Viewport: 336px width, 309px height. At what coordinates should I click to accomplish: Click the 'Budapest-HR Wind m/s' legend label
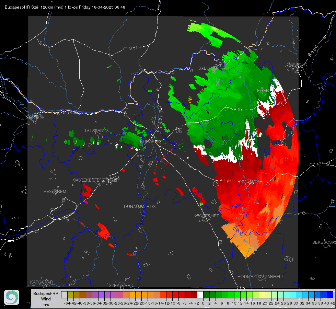(46, 299)
